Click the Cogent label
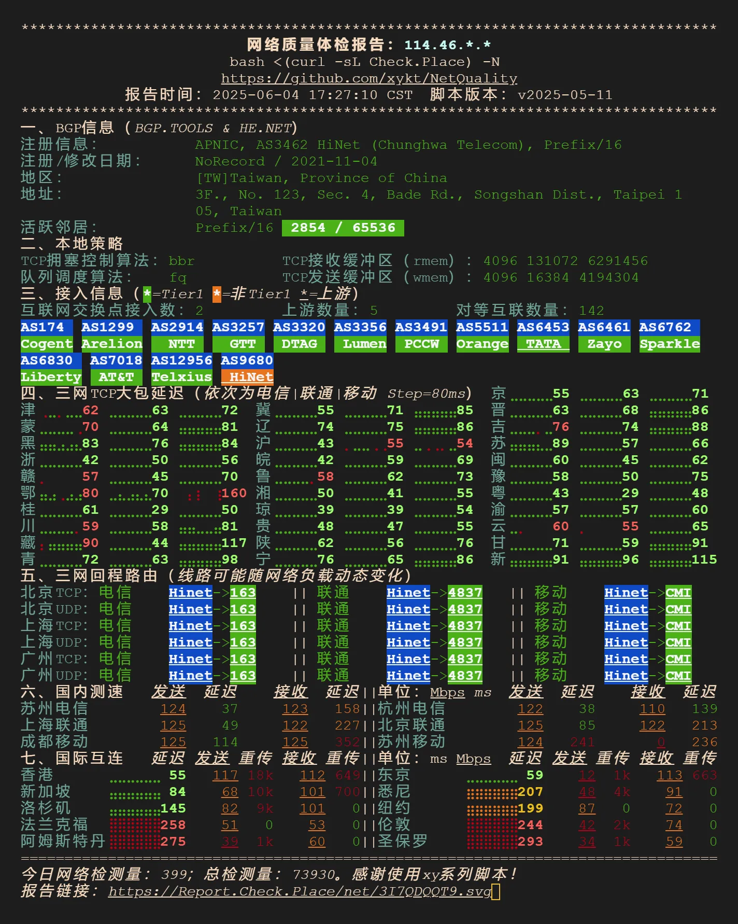 click(47, 344)
